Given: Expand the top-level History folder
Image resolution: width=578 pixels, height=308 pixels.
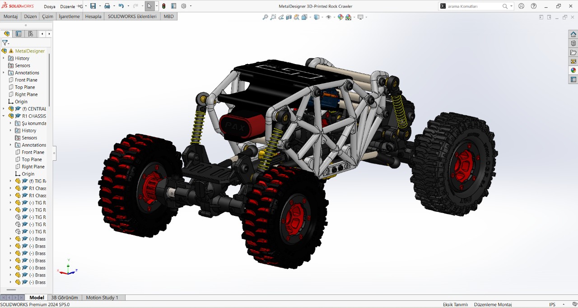Looking at the screenshot, I should 4,58.
